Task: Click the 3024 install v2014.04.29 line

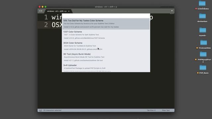Action: [83, 49]
